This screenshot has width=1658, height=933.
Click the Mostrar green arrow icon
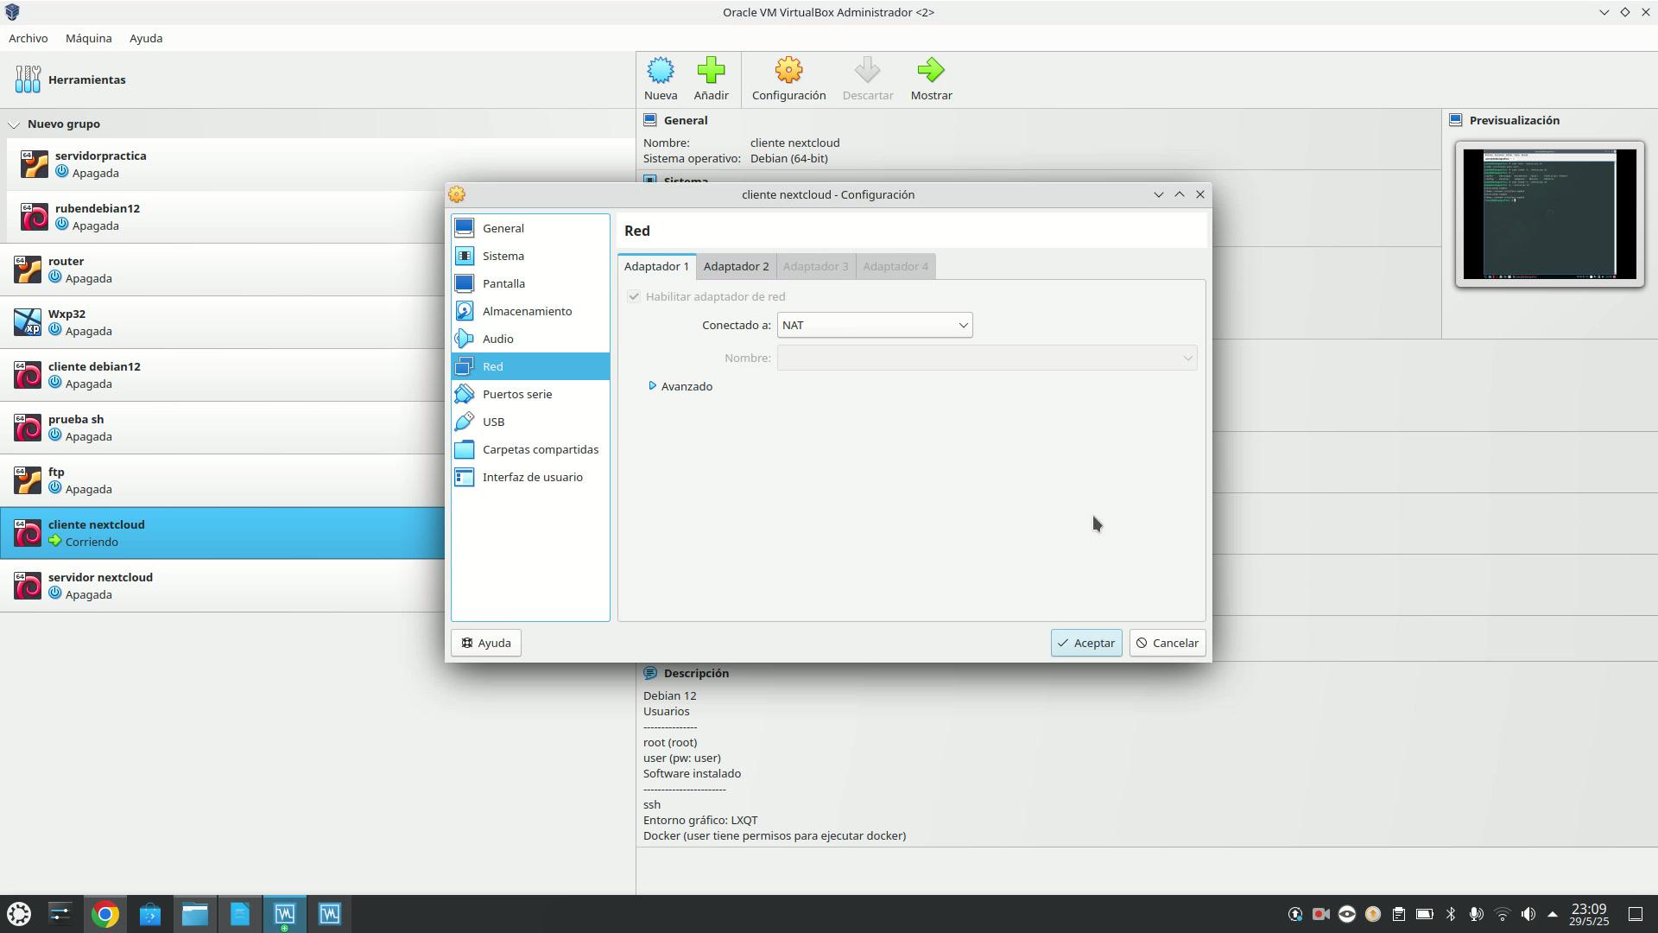point(931,71)
